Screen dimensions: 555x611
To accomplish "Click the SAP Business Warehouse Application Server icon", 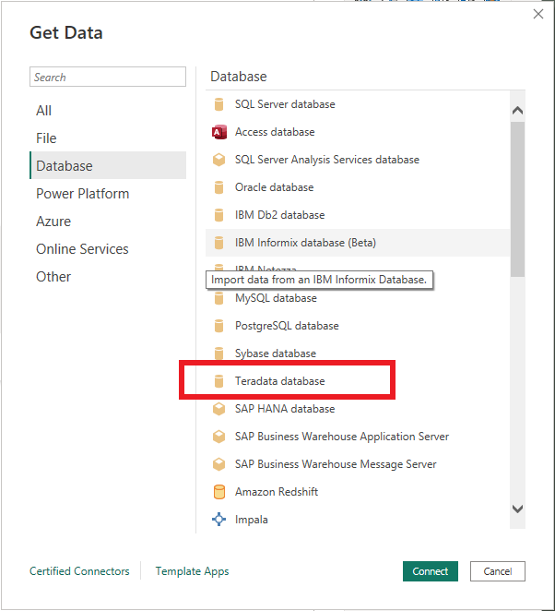I will [218, 437].
